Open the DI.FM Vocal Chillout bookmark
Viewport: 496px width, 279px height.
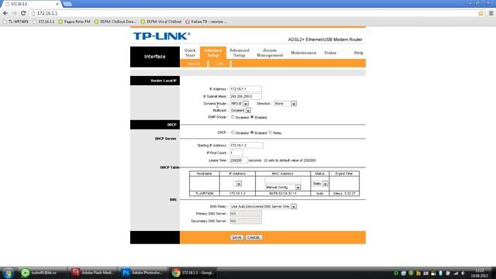(x=161, y=22)
